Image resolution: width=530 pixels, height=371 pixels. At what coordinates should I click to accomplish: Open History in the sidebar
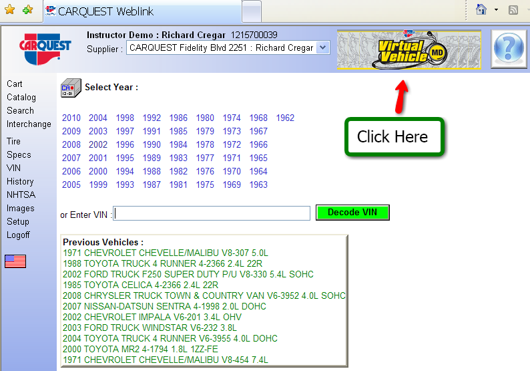click(x=20, y=181)
